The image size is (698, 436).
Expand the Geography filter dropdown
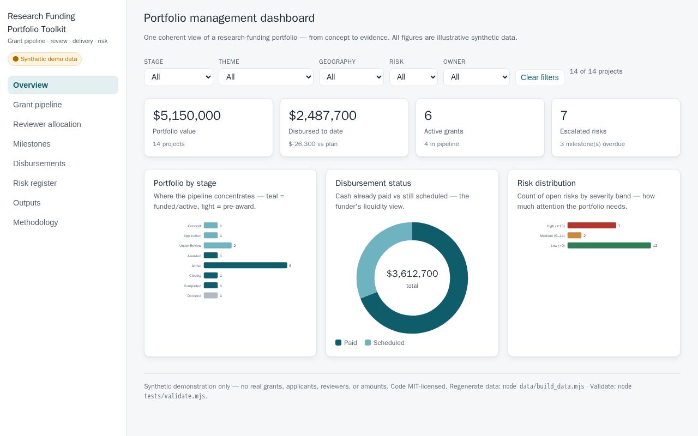tap(351, 77)
